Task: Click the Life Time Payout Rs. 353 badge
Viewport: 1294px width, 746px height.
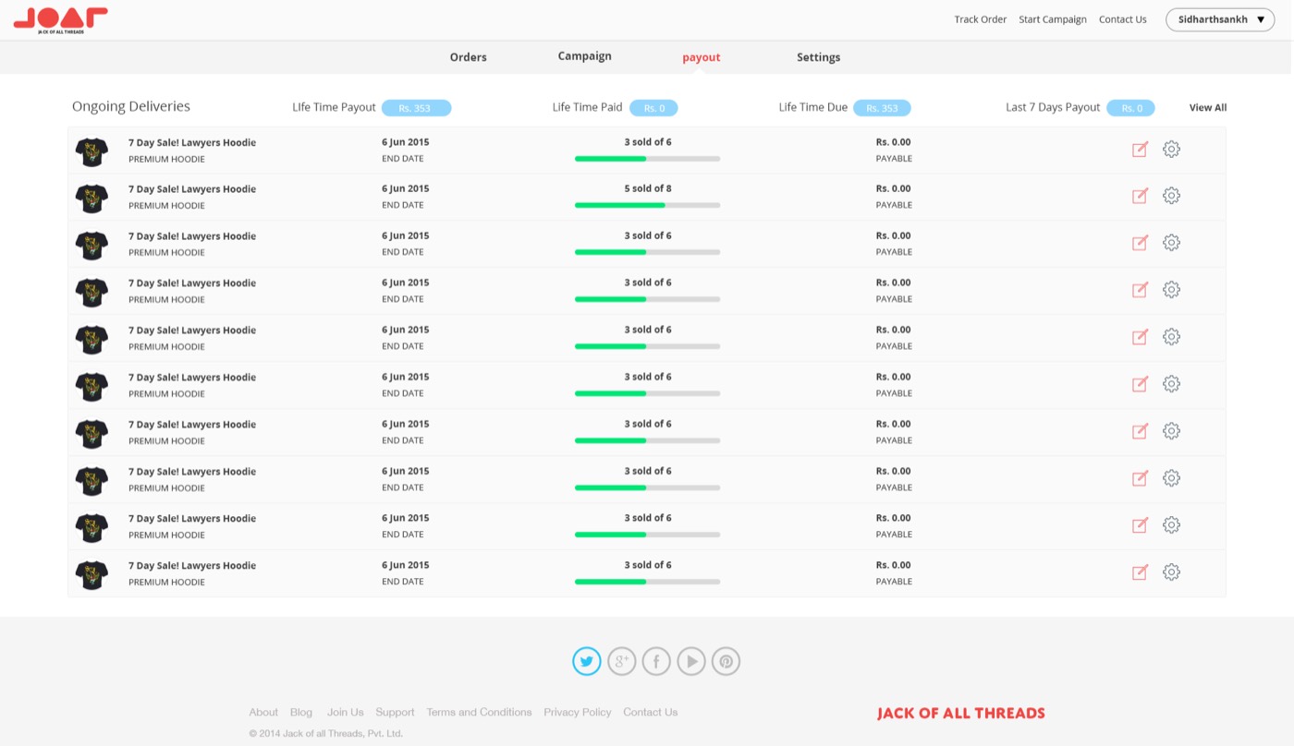Action: (x=416, y=108)
